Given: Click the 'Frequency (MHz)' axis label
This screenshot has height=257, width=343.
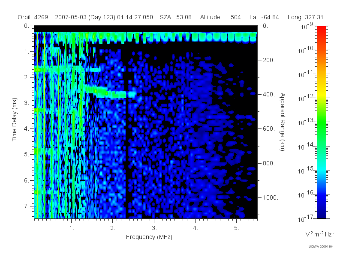Looking at the screenshot, I should pyautogui.click(x=149, y=237).
